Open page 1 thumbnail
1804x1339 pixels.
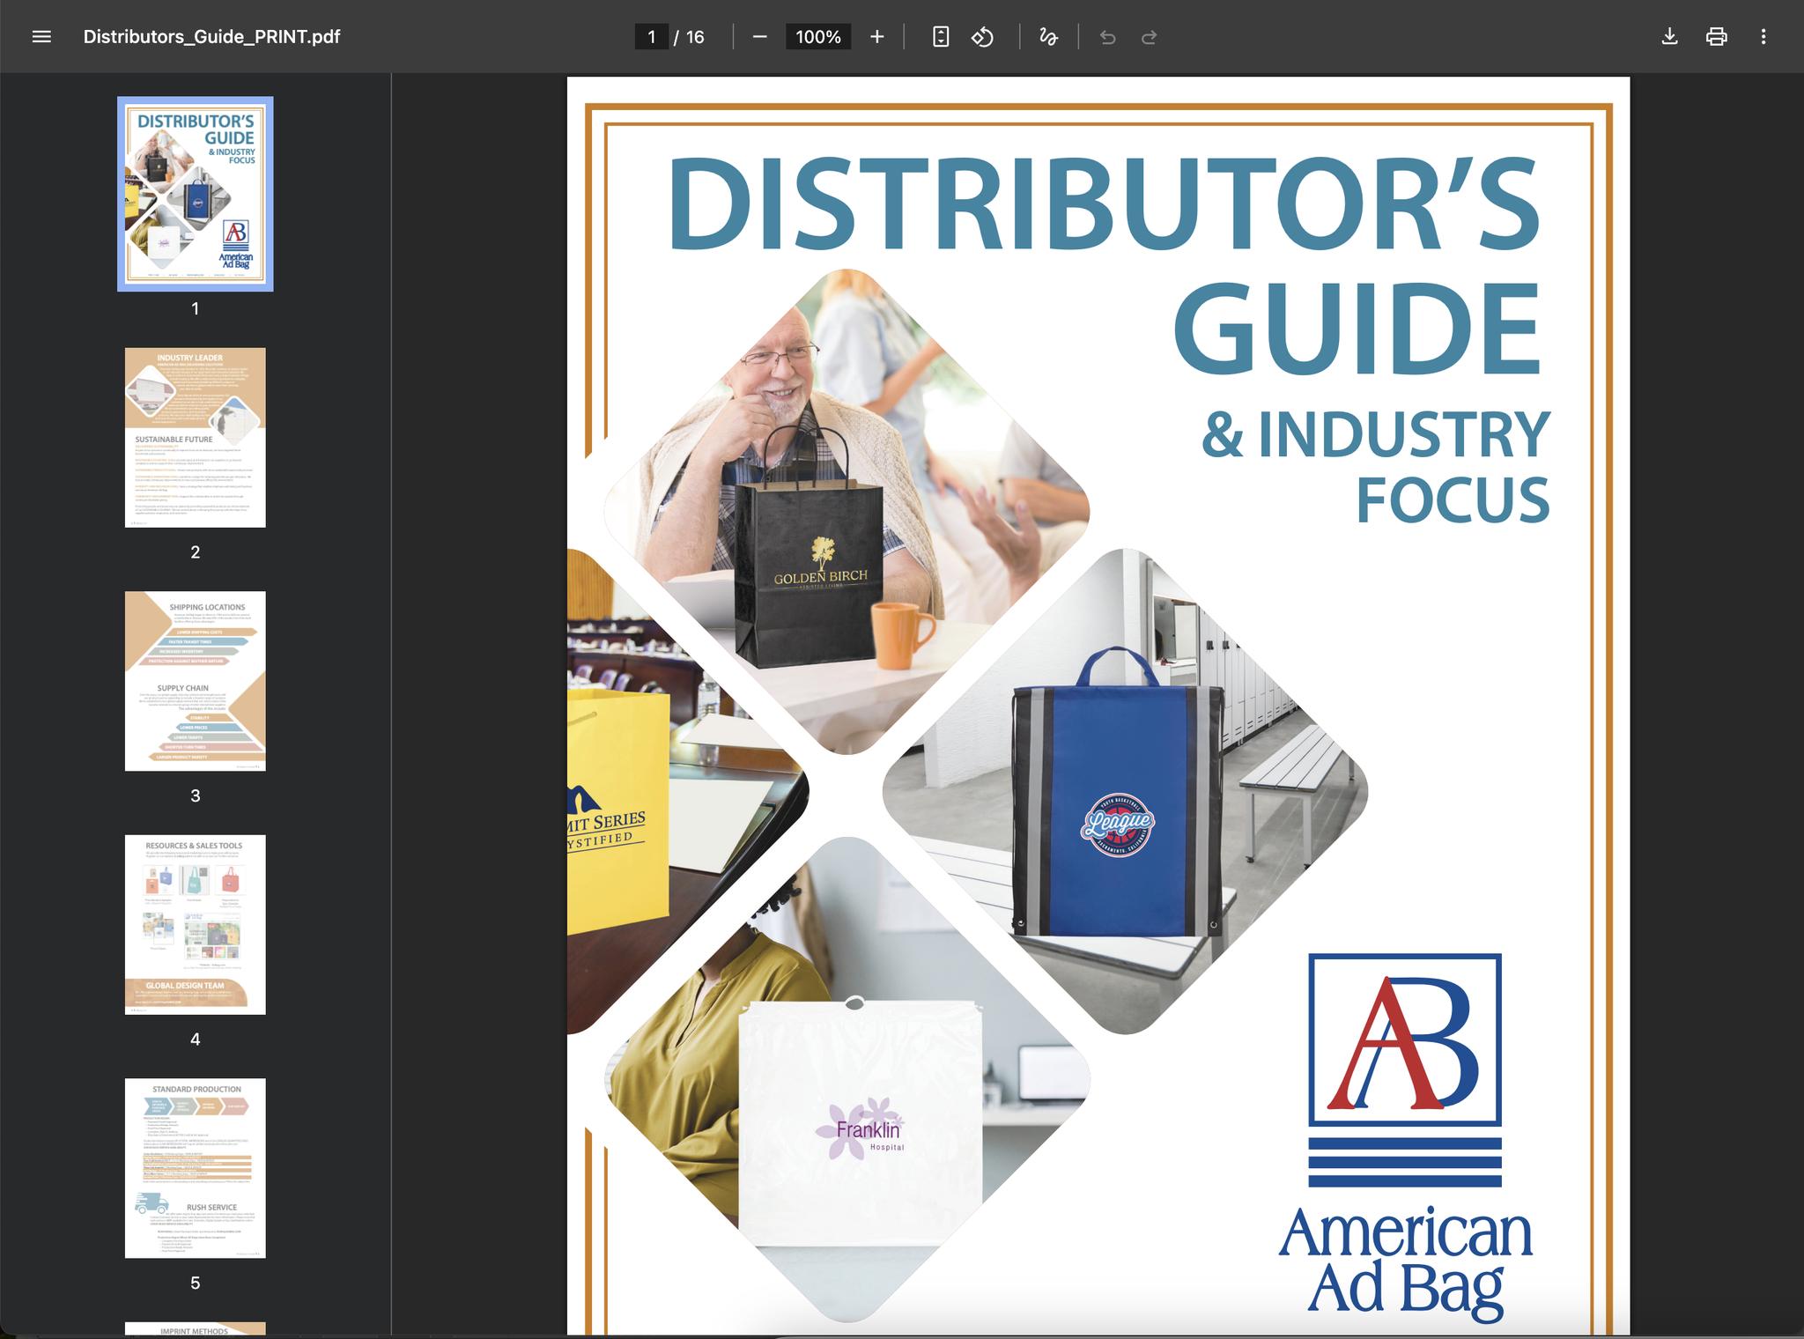196,194
